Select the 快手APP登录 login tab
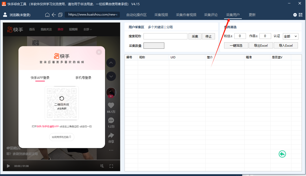This screenshot has height=176, width=306. pyautogui.click(x=40, y=78)
